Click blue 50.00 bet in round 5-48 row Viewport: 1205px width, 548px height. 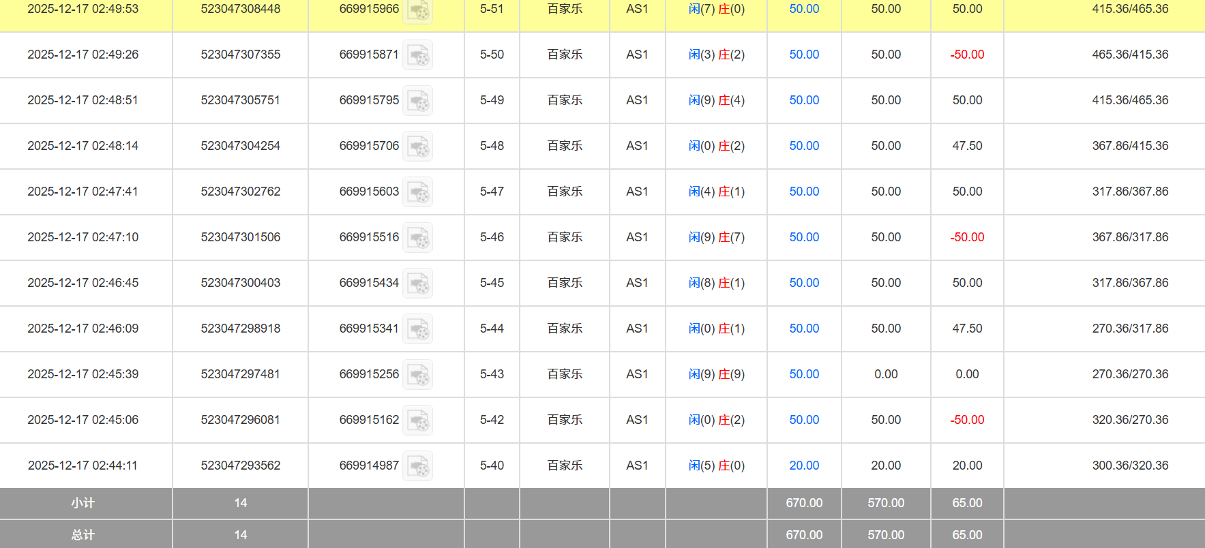(x=804, y=146)
